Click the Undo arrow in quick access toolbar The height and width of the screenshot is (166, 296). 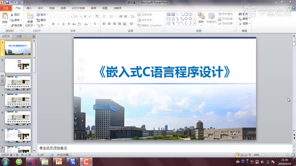point(12,2)
